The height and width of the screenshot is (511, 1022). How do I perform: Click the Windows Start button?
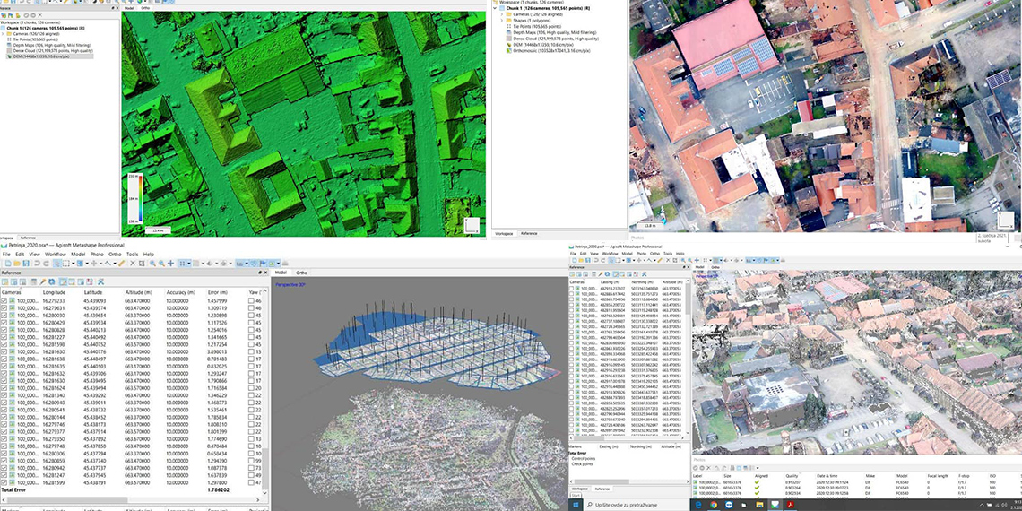pyautogui.click(x=575, y=506)
